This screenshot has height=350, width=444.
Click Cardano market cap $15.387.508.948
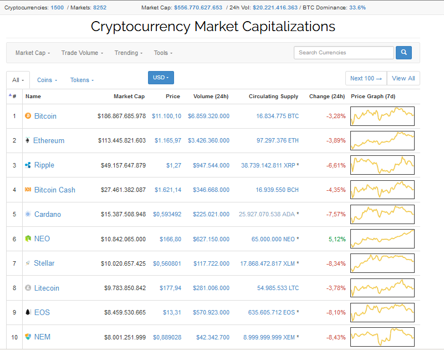tap(123, 214)
